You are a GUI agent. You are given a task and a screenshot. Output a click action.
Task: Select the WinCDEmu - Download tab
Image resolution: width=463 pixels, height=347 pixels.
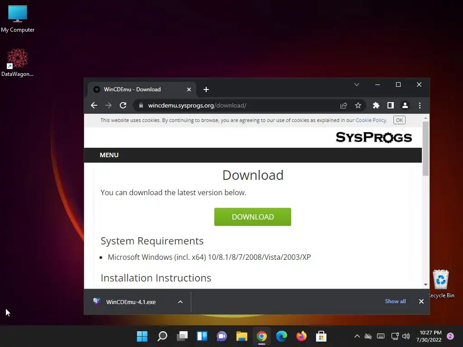pyautogui.click(x=142, y=89)
